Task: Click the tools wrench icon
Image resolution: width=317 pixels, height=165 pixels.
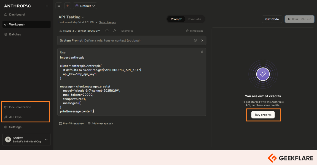Action: pos(114,31)
